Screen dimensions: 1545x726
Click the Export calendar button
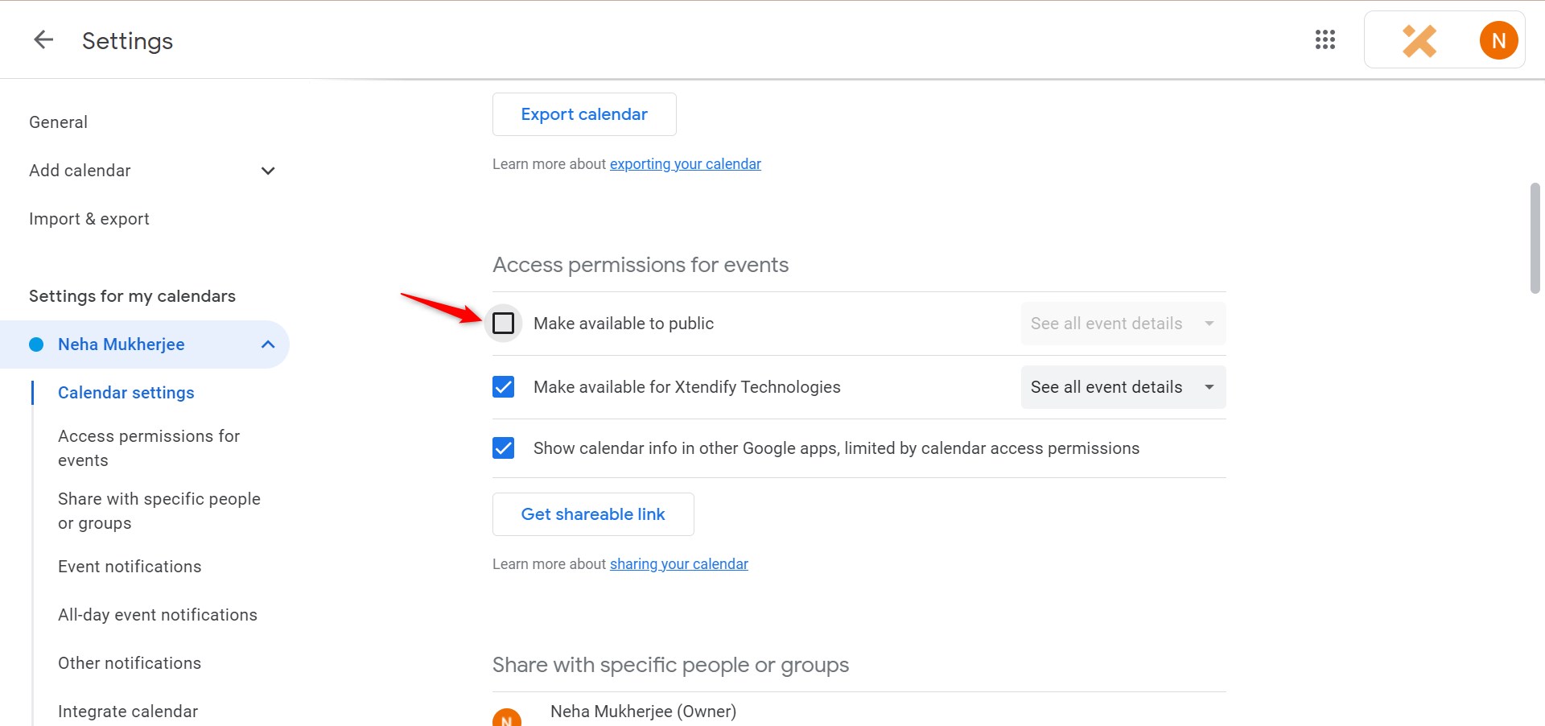click(584, 113)
